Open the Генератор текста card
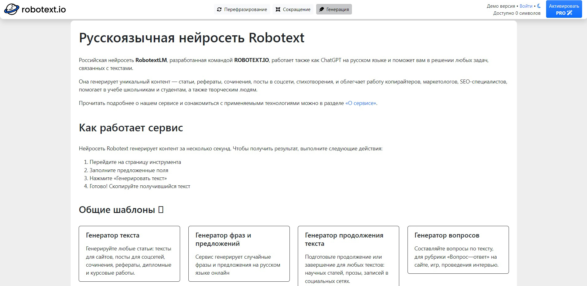The height and width of the screenshot is (286, 587). (129, 254)
